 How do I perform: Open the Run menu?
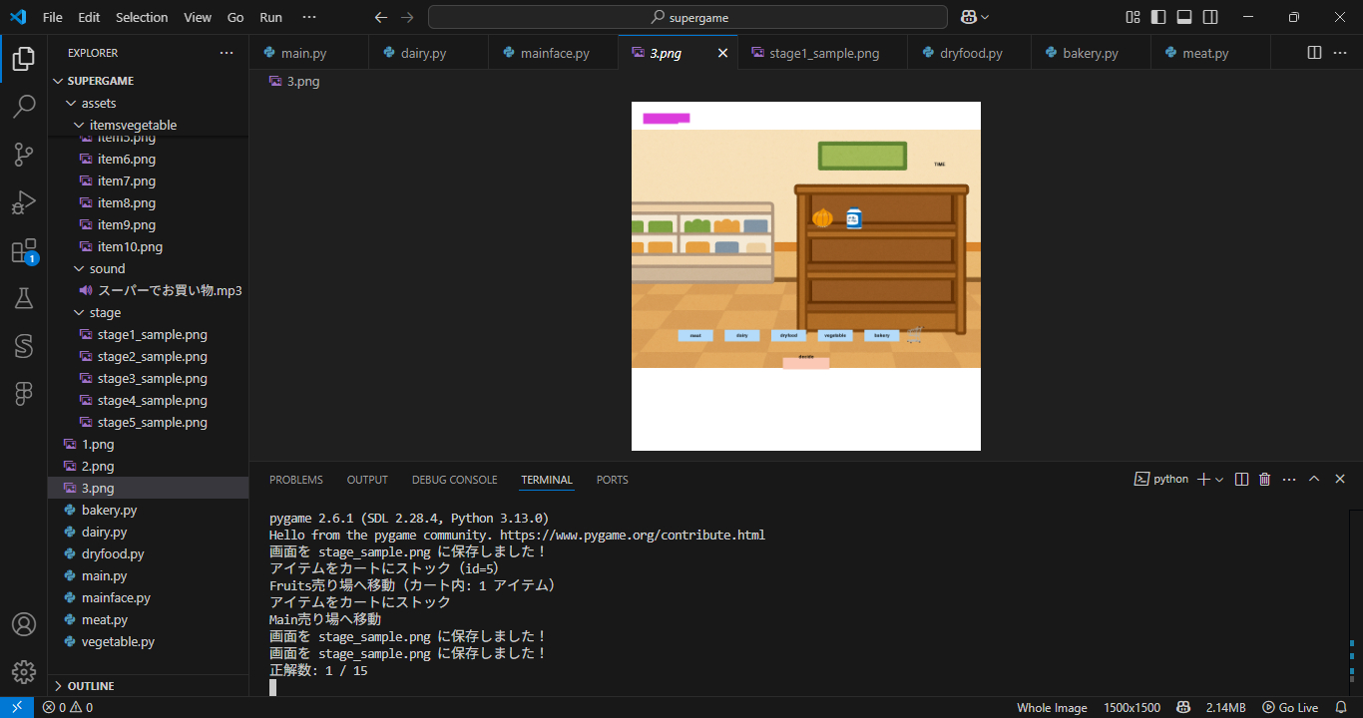tap(270, 17)
